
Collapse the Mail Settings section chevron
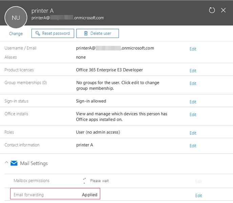(x=6, y=163)
